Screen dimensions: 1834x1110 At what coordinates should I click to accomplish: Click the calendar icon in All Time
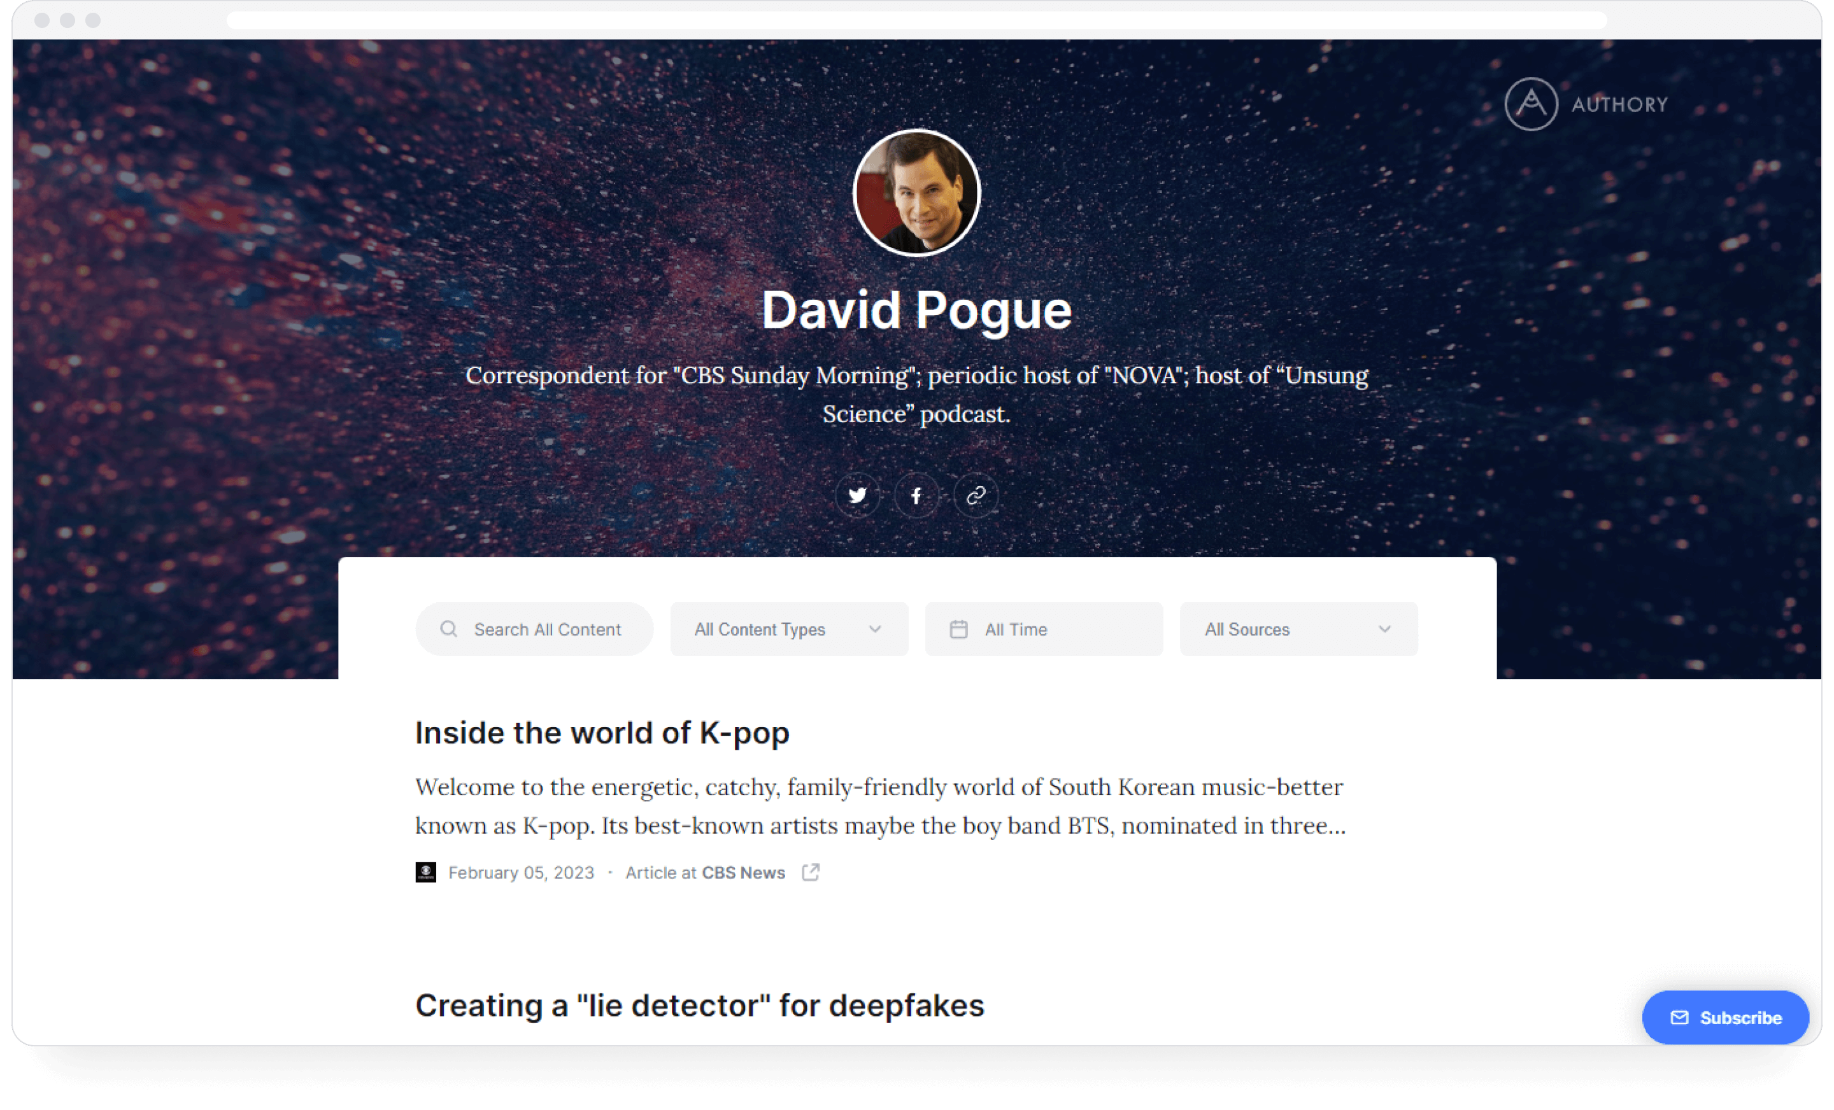coord(958,629)
